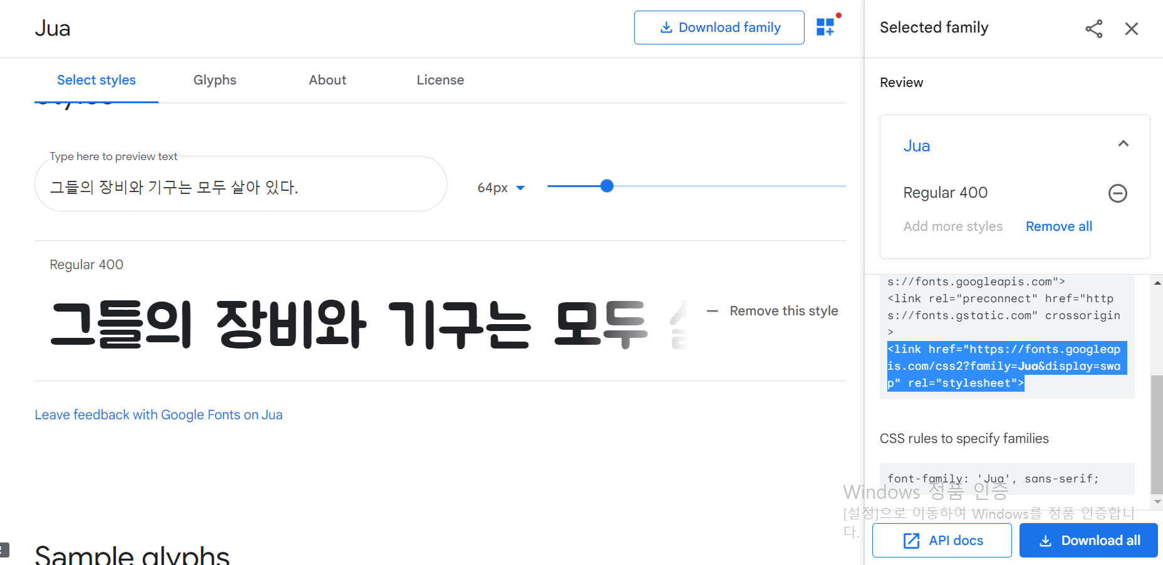
Task: Share the selected family via share icon
Action: [1094, 29]
